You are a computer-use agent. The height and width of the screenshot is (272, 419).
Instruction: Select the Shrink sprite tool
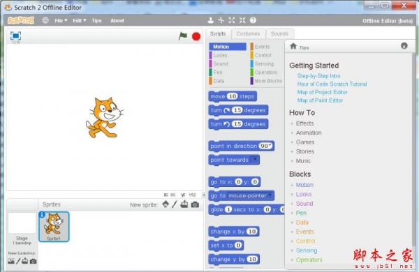pos(242,20)
